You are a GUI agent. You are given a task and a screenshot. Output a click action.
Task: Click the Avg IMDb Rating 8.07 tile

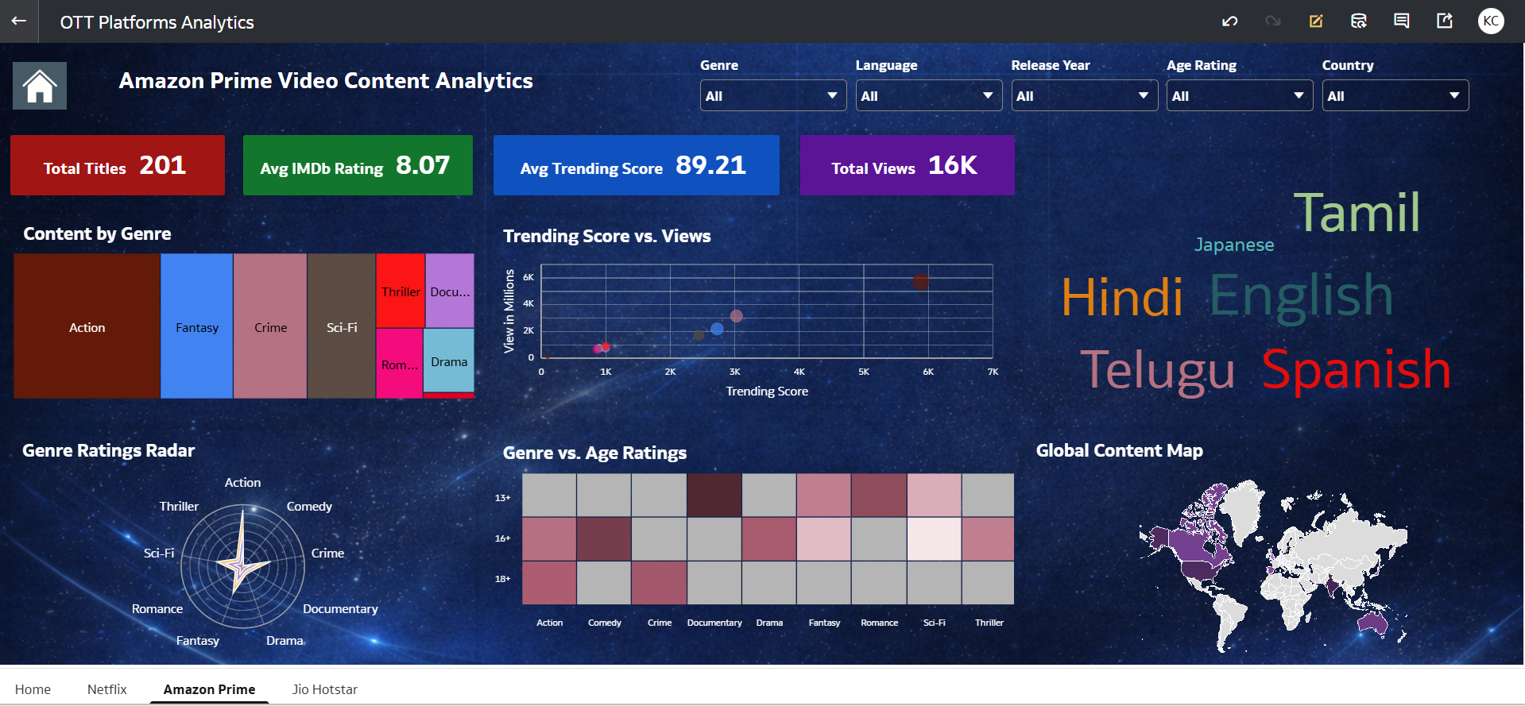point(358,165)
